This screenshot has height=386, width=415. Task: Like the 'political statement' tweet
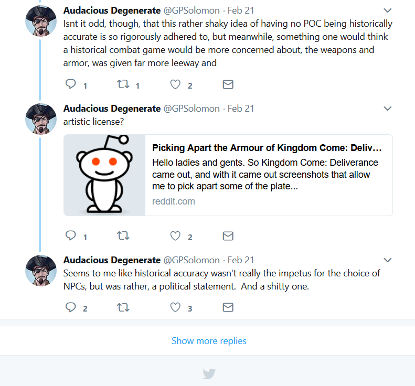point(175,307)
